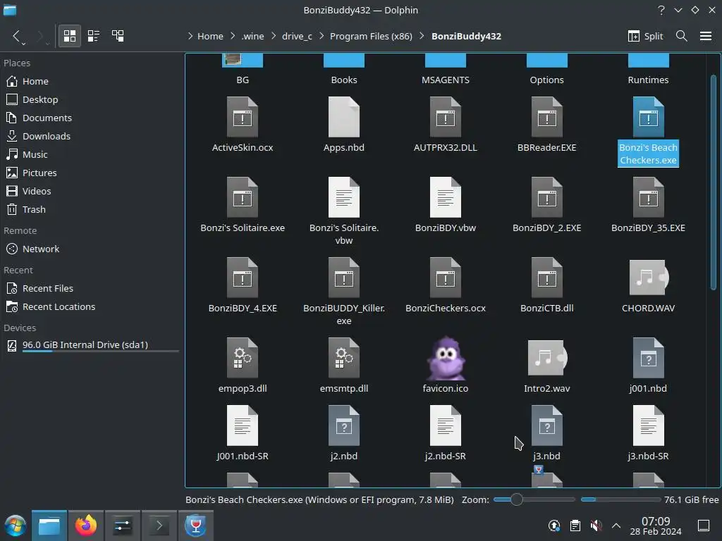Select BonziBDY_35.EXE file icon
Screen dimensions: 722x541
pos(649,197)
